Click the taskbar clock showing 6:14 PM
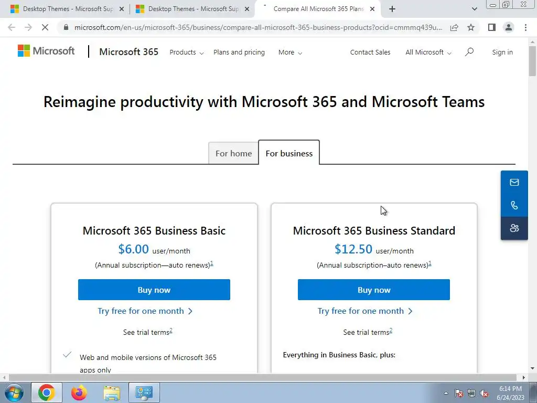The width and height of the screenshot is (537, 403). tap(510, 393)
